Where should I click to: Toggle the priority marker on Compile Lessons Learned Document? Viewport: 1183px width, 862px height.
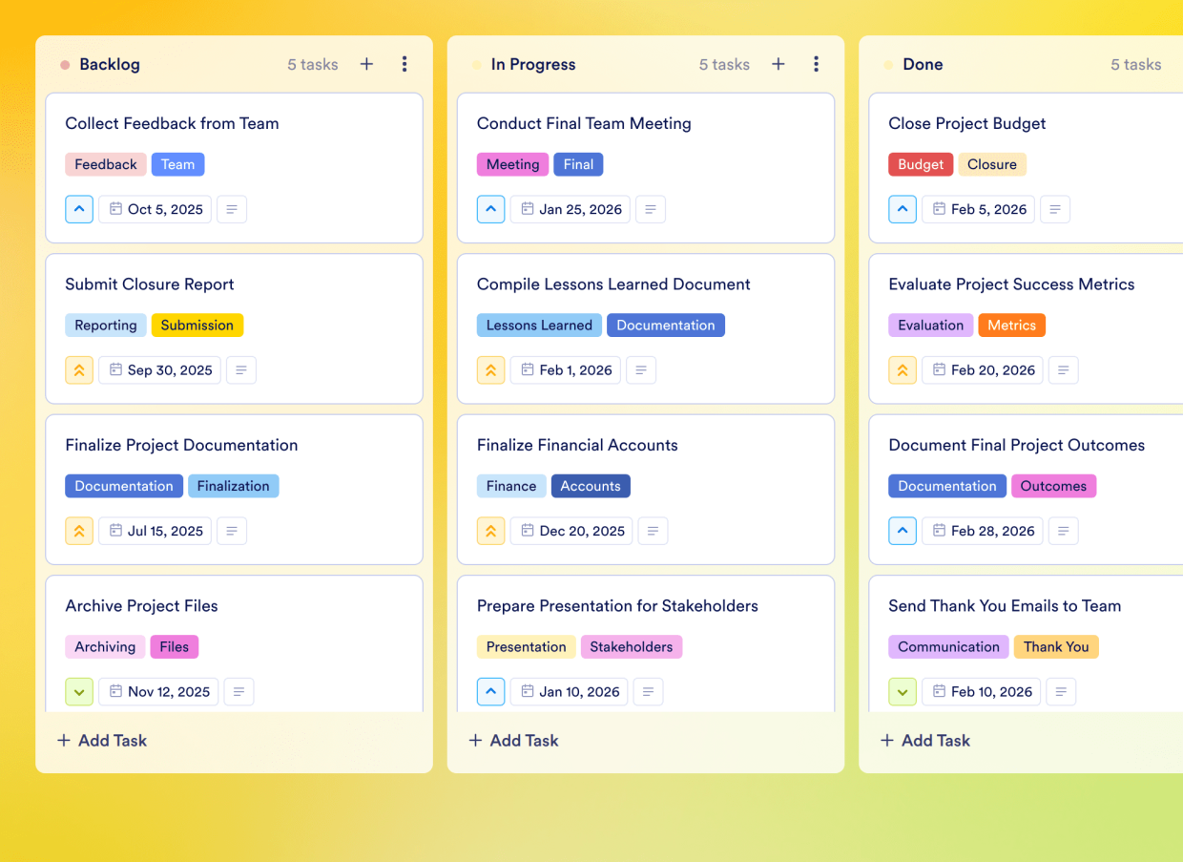(490, 369)
